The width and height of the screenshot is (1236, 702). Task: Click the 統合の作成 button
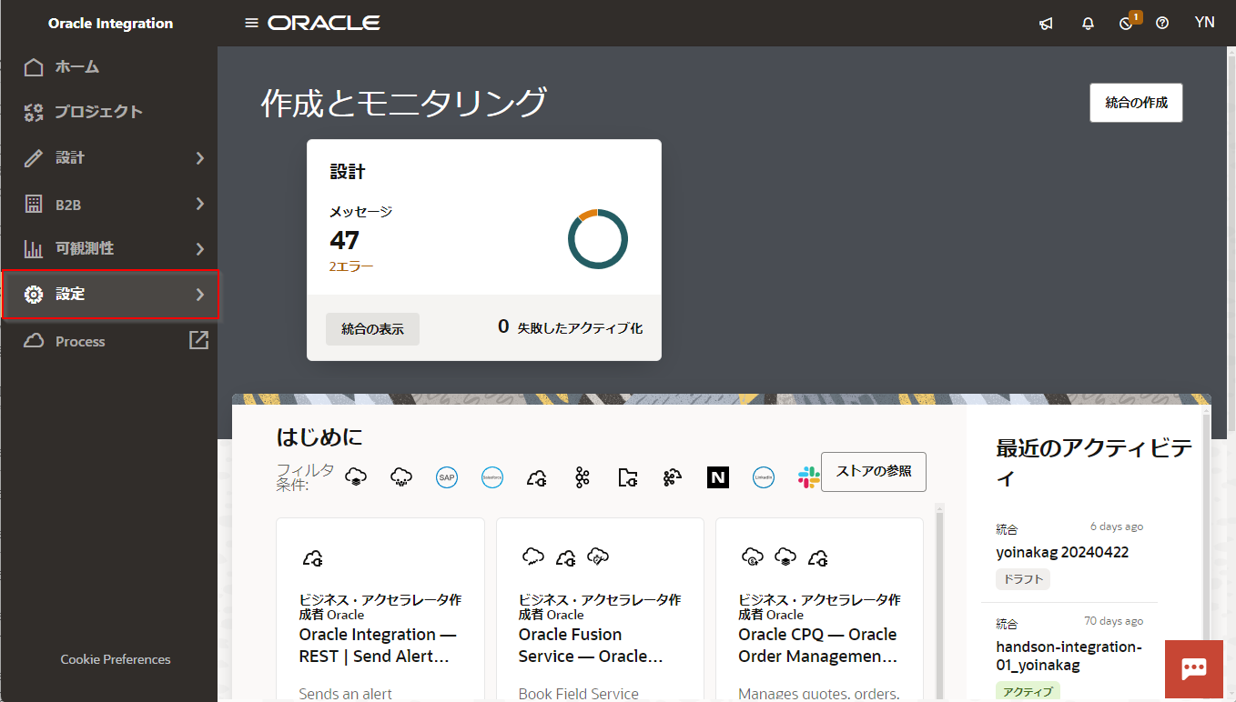pyautogui.click(x=1136, y=103)
